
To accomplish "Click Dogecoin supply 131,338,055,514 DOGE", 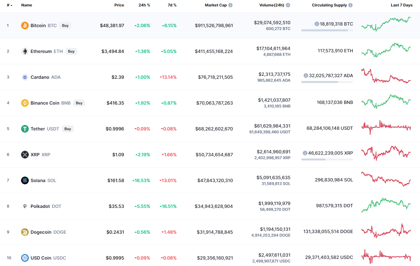I will (x=328, y=231).
